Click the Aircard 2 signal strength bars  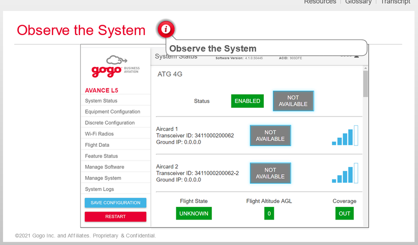point(345,173)
